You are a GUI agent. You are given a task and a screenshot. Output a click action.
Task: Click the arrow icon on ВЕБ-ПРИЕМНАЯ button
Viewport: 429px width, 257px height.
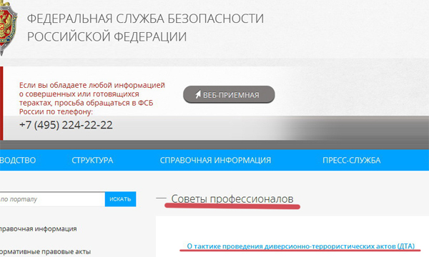pos(198,94)
